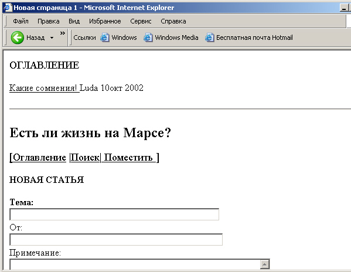Open the Избранное menu
The height and width of the screenshot is (272, 351).
[105, 21]
